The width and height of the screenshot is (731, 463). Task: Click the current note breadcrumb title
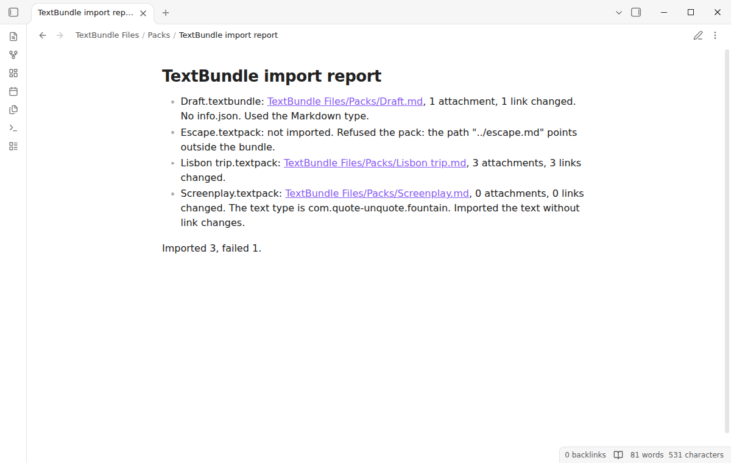coord(228,35)
